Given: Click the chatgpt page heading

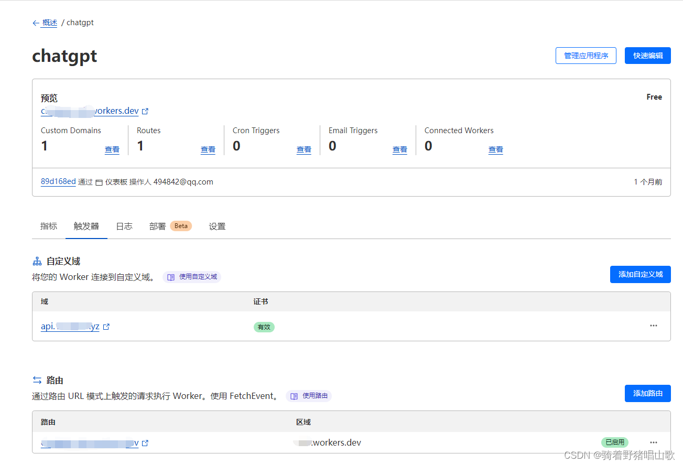Looking at the screenshot, I should coord(64,56).
